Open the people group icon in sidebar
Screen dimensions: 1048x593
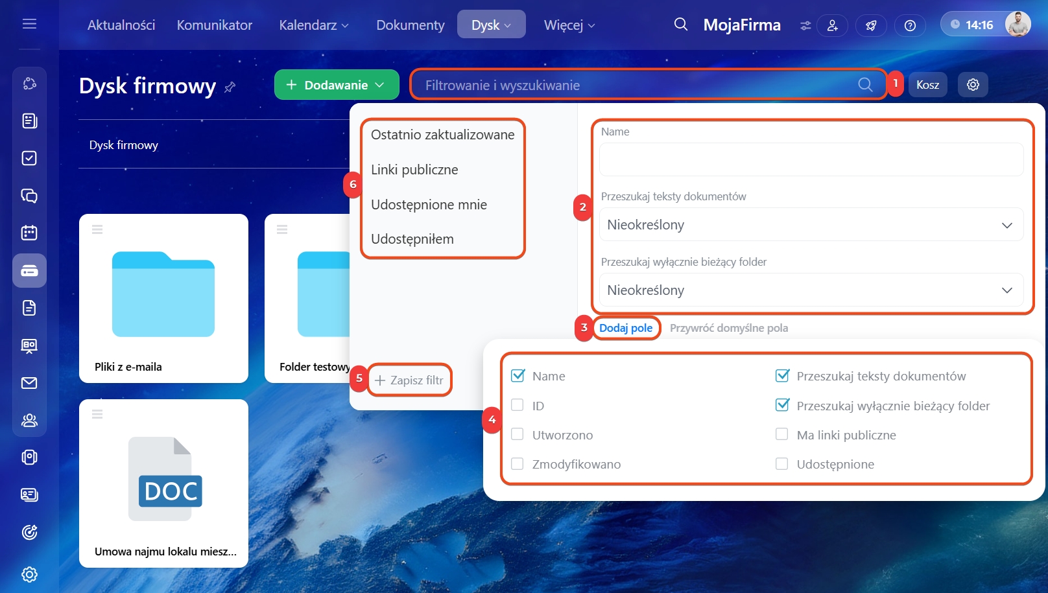click(x=29, y=420)
